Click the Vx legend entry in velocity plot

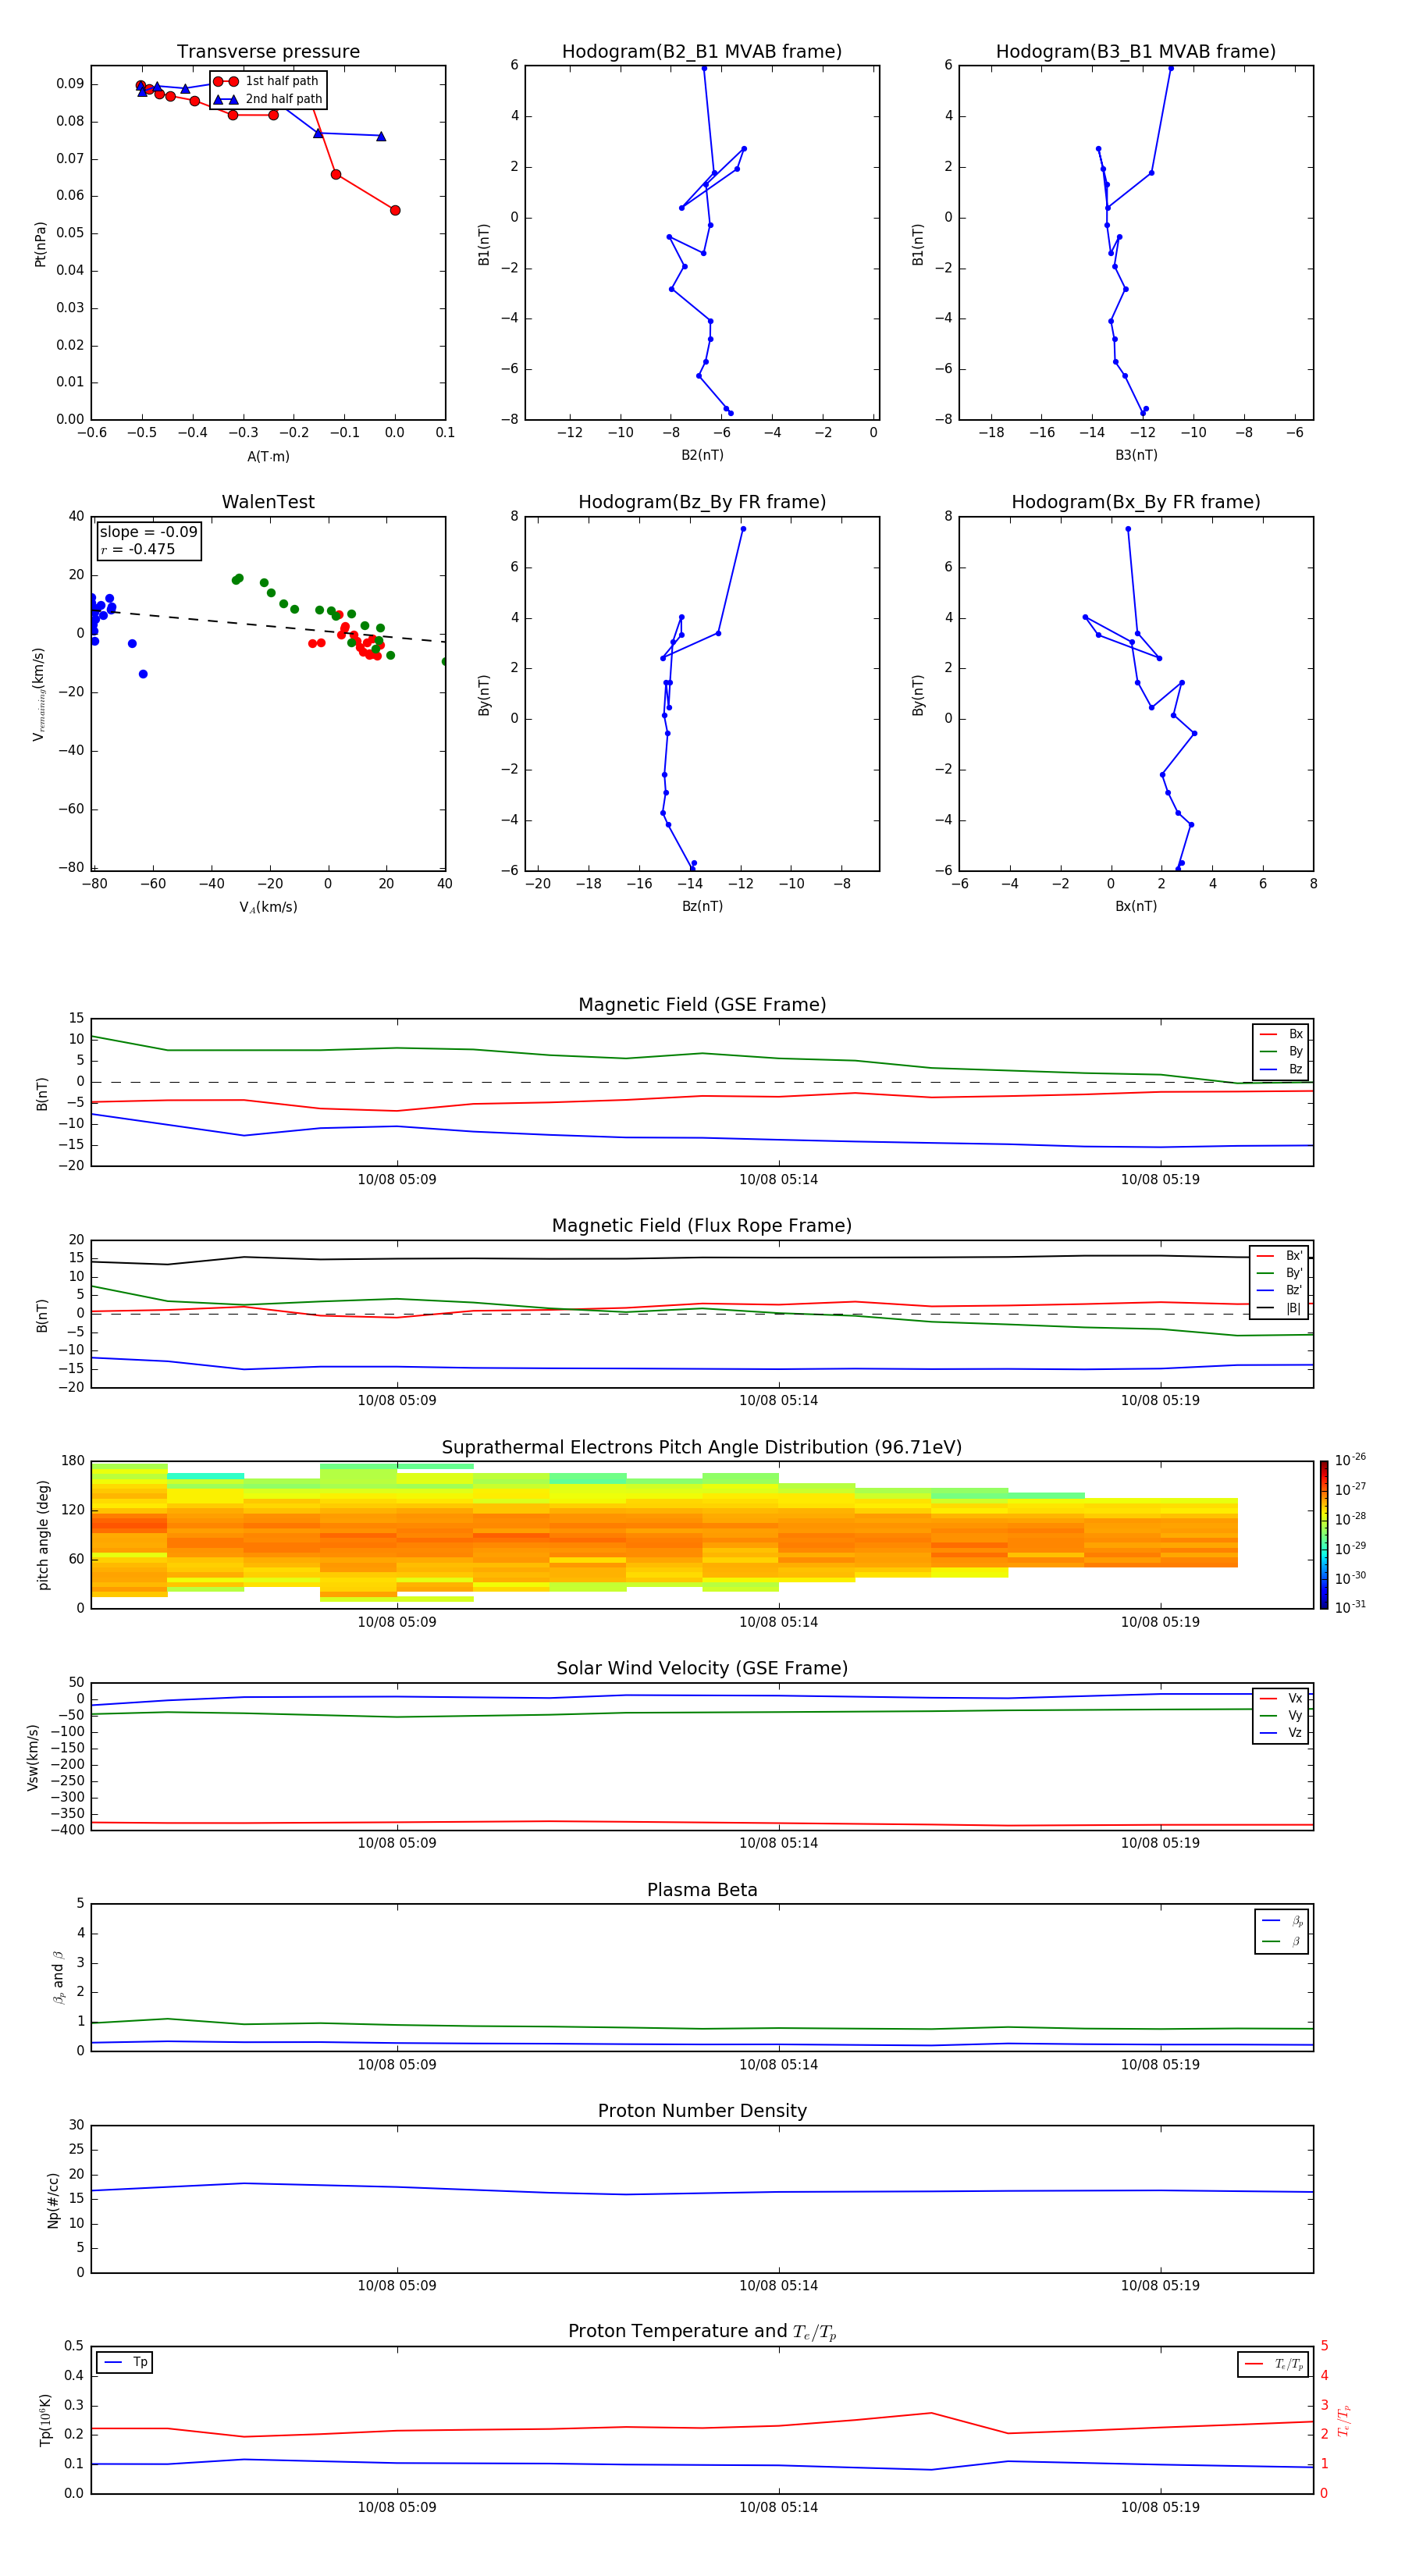point(1281,1698)
